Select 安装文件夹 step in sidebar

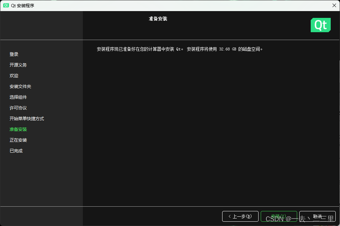click(x=20, y=87)
